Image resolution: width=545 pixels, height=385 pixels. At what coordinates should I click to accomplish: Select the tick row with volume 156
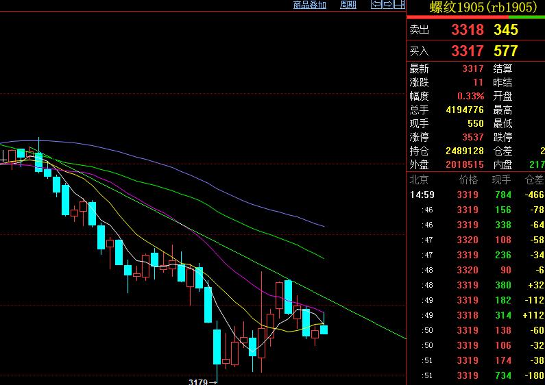tap(476, 210)
